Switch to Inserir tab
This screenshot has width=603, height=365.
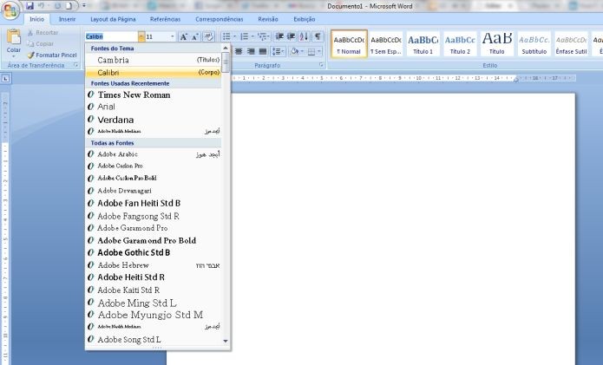coord(68,19)
